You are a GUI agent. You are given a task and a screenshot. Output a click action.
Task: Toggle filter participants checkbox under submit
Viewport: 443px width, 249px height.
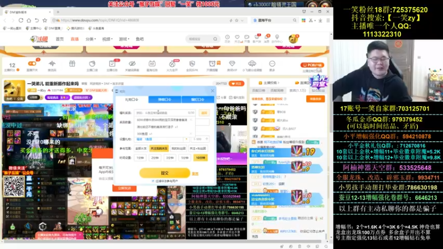click(153, 181)
